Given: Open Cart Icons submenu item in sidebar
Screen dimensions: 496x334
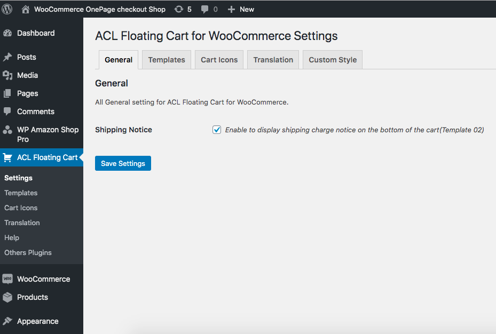Looking at the screenshot, I should click(21, 208).
